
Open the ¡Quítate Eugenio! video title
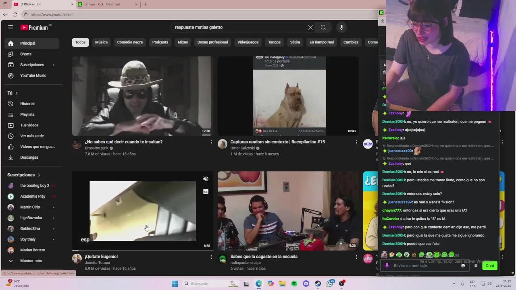(x=101, y=257)
